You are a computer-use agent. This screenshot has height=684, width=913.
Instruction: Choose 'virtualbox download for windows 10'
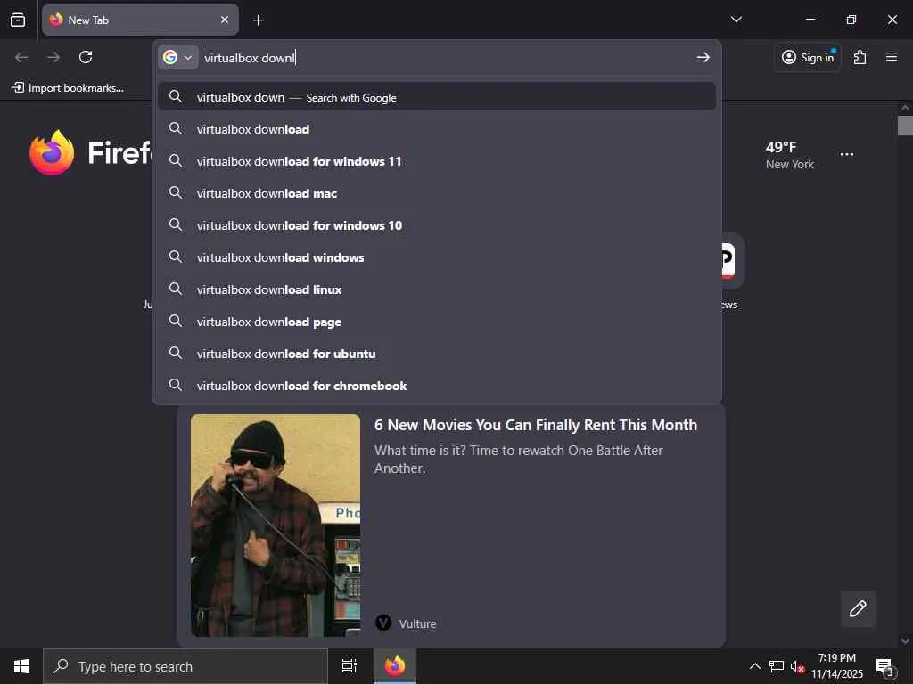click(437, 225)
